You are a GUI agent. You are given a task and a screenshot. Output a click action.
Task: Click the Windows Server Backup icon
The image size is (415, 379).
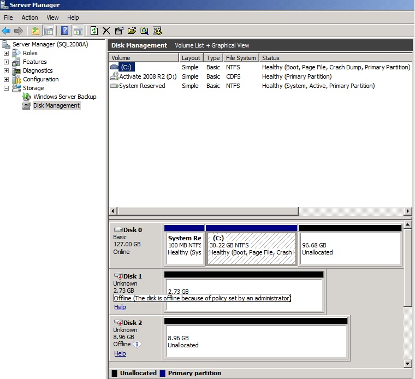click(26, 97)
